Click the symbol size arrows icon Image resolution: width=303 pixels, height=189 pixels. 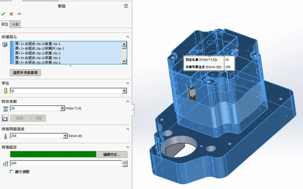tap(5, 164)
